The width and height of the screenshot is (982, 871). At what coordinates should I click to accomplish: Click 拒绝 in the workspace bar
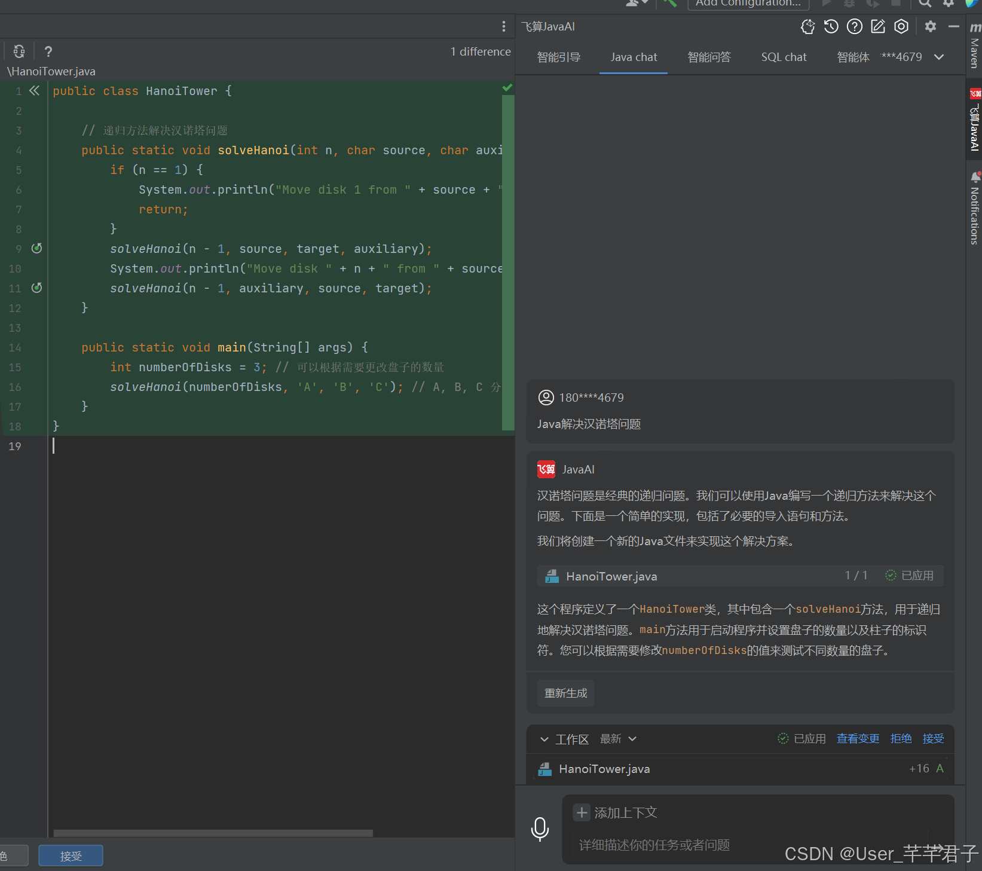tap(901, 739)
